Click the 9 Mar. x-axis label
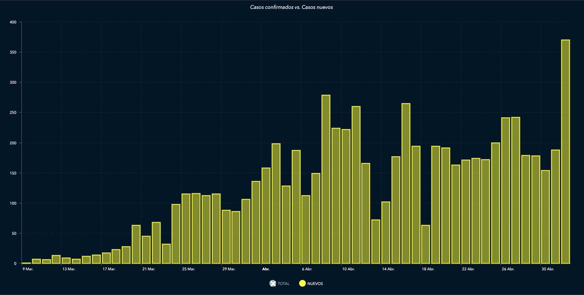The image size is (584, 295). coord(27,268)
